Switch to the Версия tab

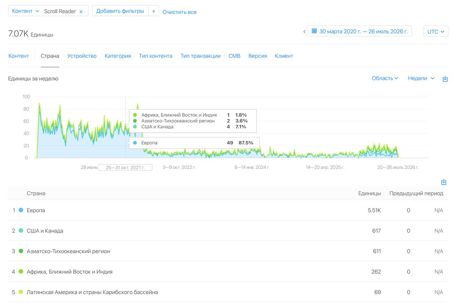point(257,56)
